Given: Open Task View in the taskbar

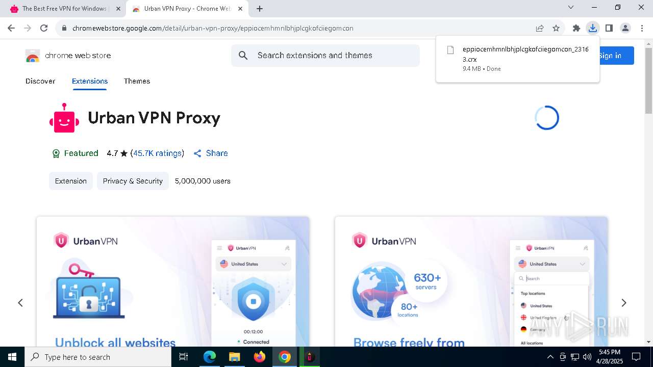Looking at the screenshot, I should (x=184, y=357).
